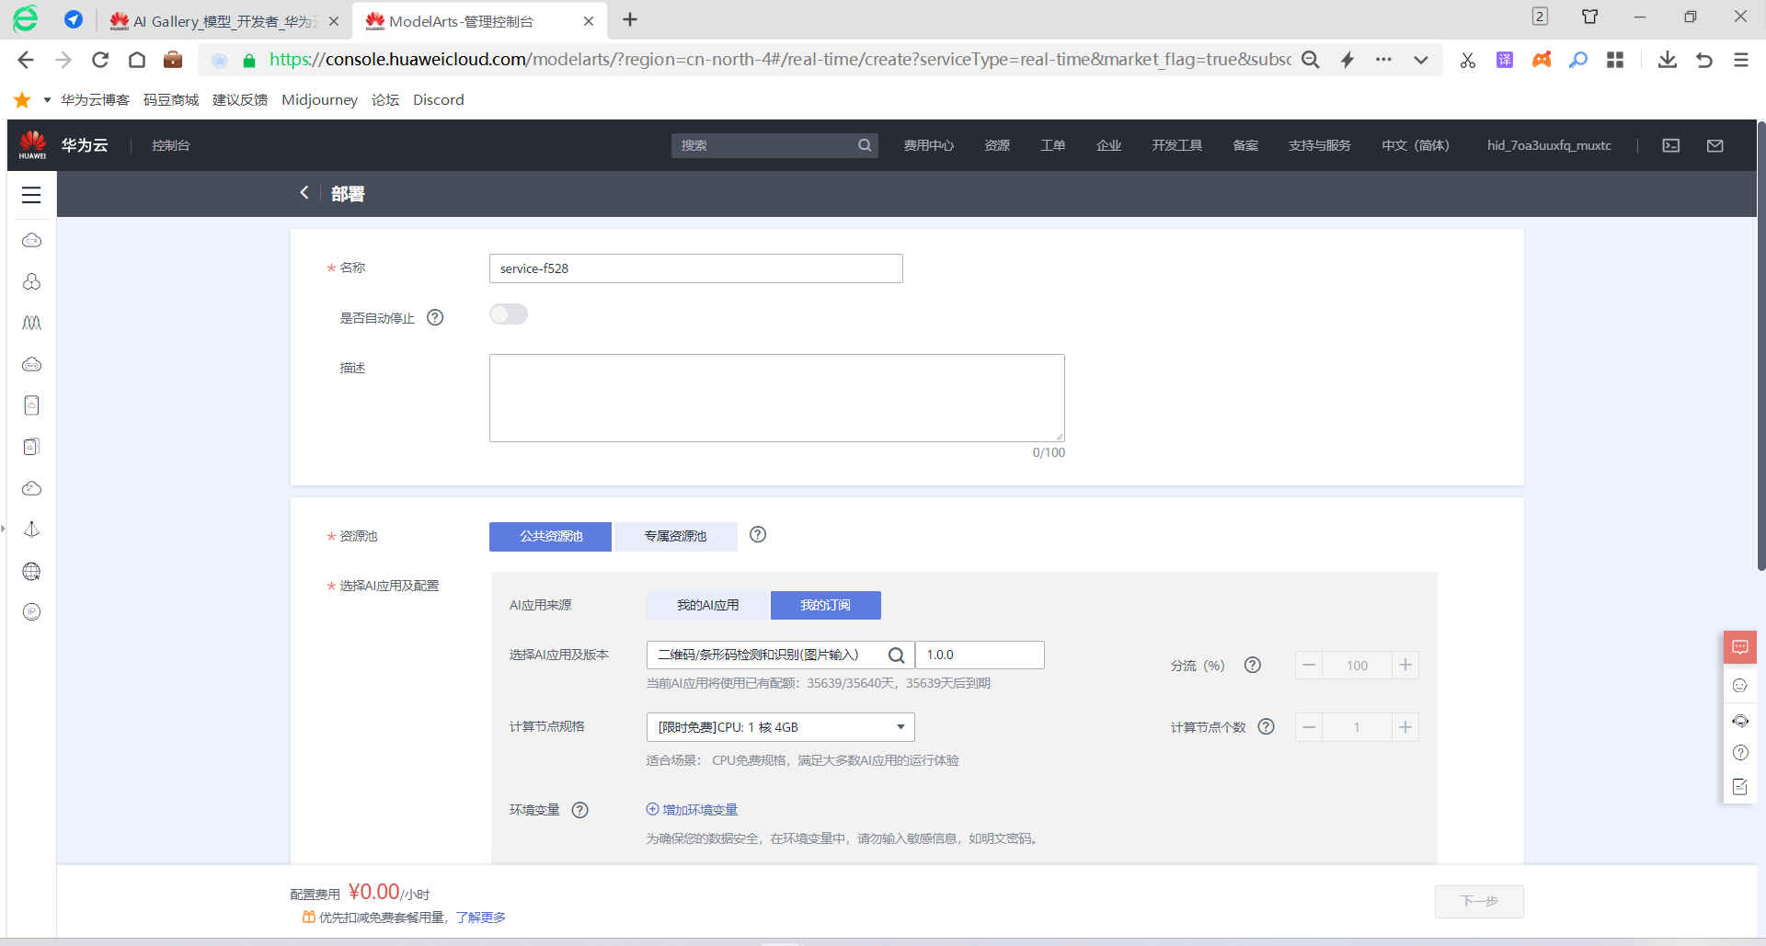Open the messages envelope icon
Viewport: 1766px width, 946px height.
pyautogui.click(x=1715, y=145)
